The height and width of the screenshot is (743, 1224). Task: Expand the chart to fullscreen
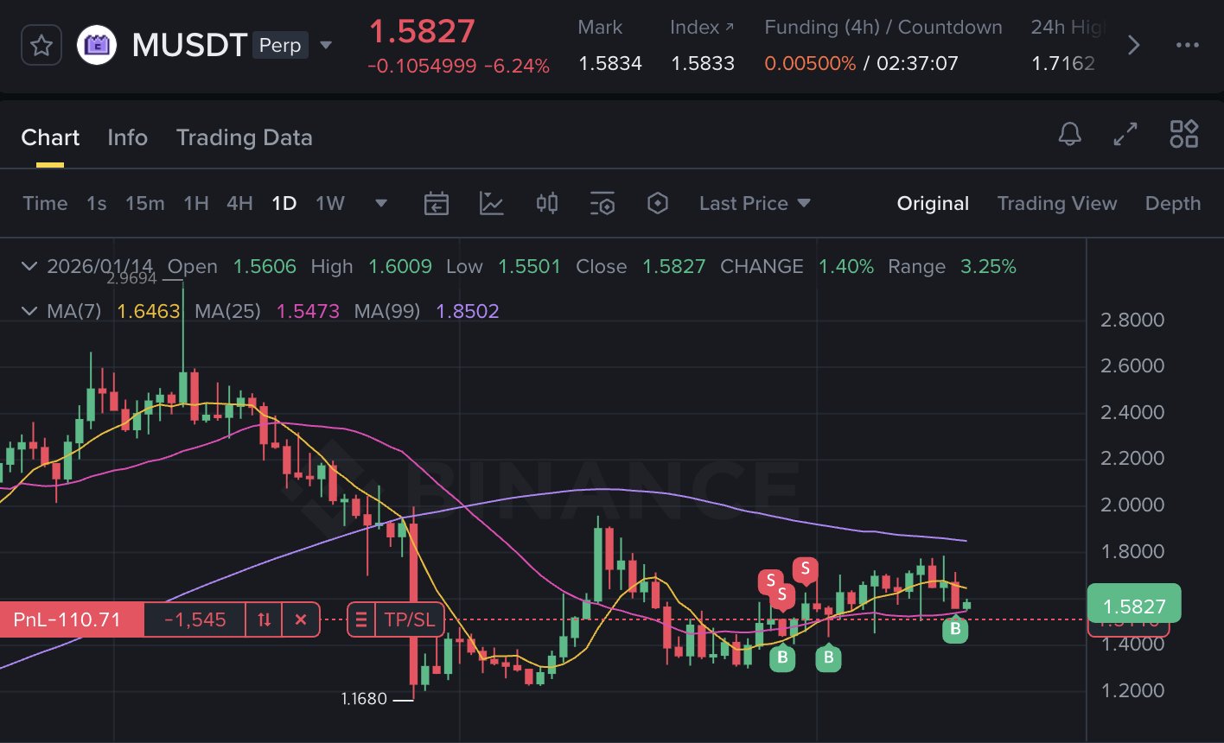tap(1125, 135)
